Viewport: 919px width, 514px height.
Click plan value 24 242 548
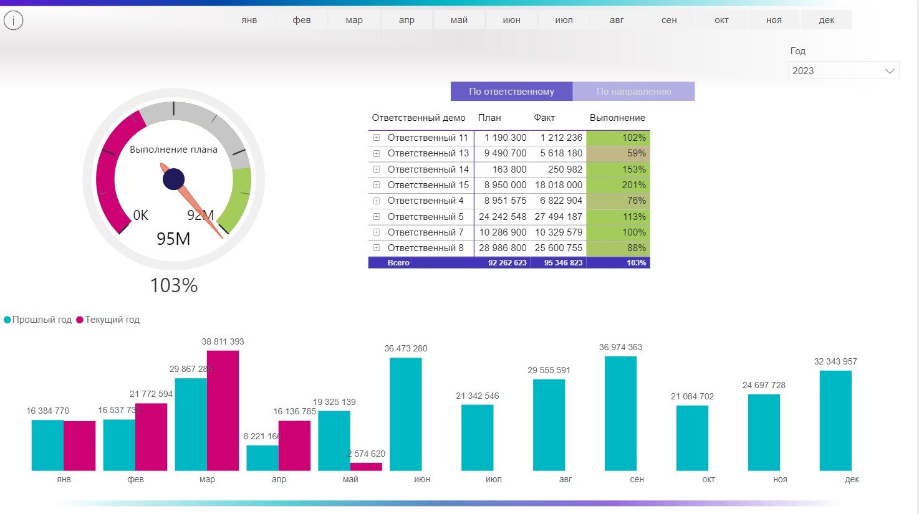503,217
